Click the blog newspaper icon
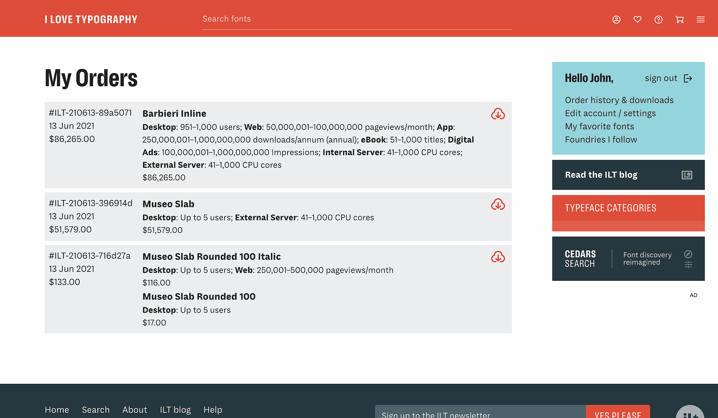The image size is (718, 418). [x=687, y=175]
